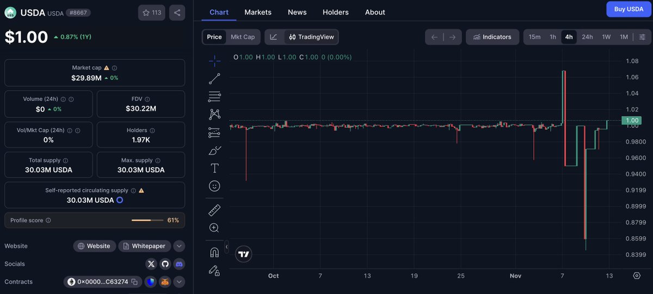Open the Fibonacci retracement tool
Screen dimensions: 653x294
[214, 97]
